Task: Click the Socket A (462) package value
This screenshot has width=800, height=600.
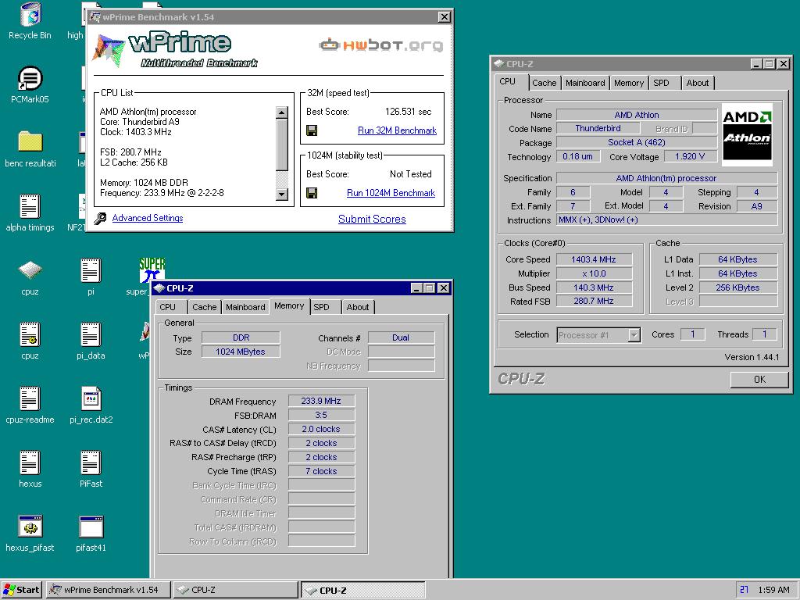Action: pyautogui.click(x=637, y=142)
